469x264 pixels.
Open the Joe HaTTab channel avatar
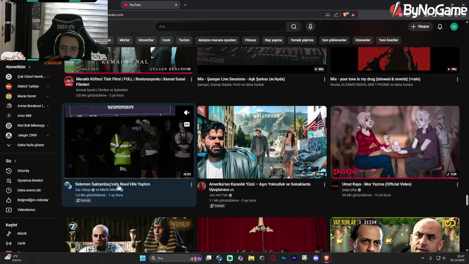click(x=202, y=186)
